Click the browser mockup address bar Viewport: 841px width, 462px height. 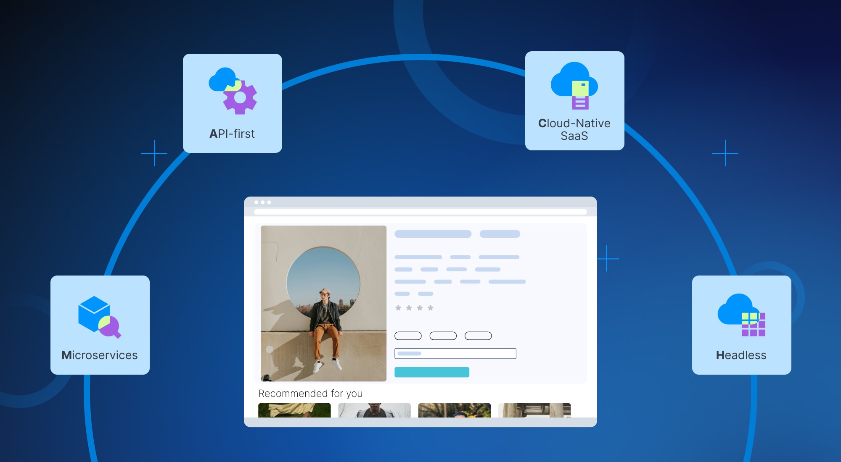pos(420,212)
